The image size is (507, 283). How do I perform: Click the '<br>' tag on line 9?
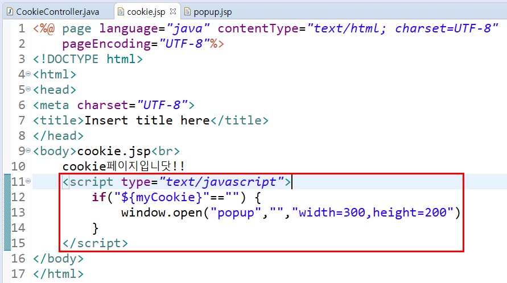point(165,151)
